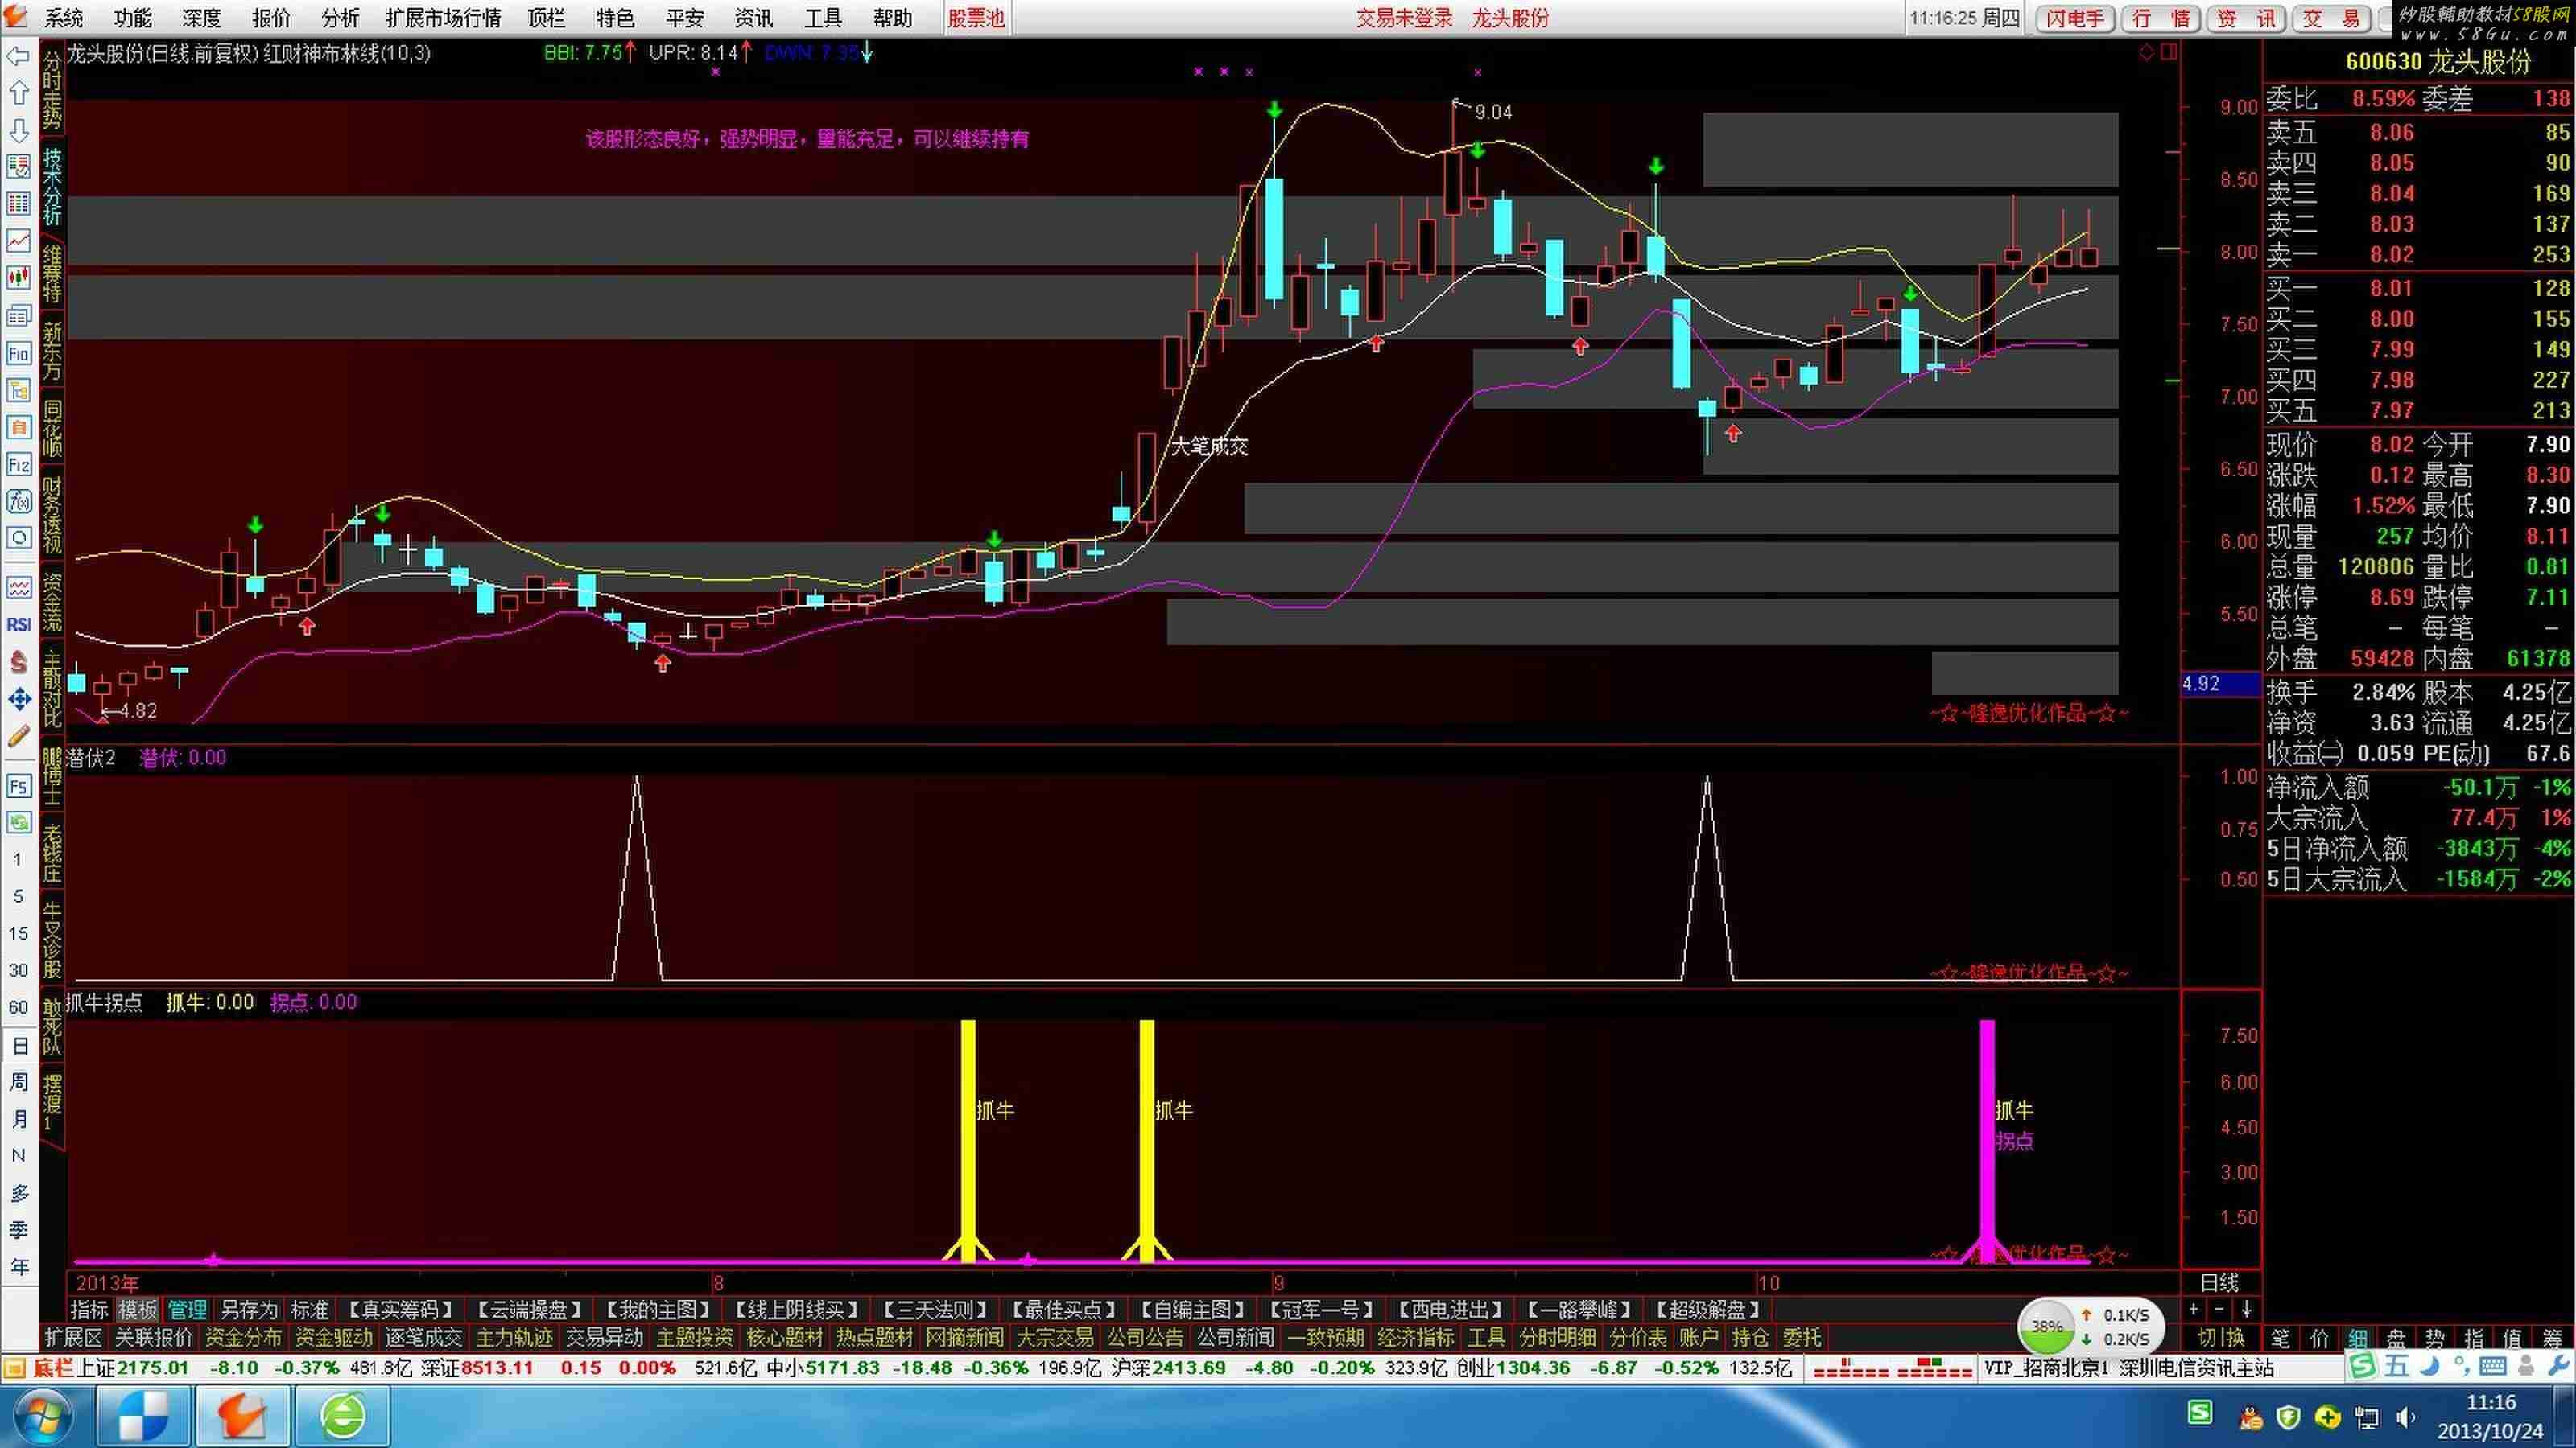Open the 工具 menu
2576x1448 pixels.
[x=823, y=18]
